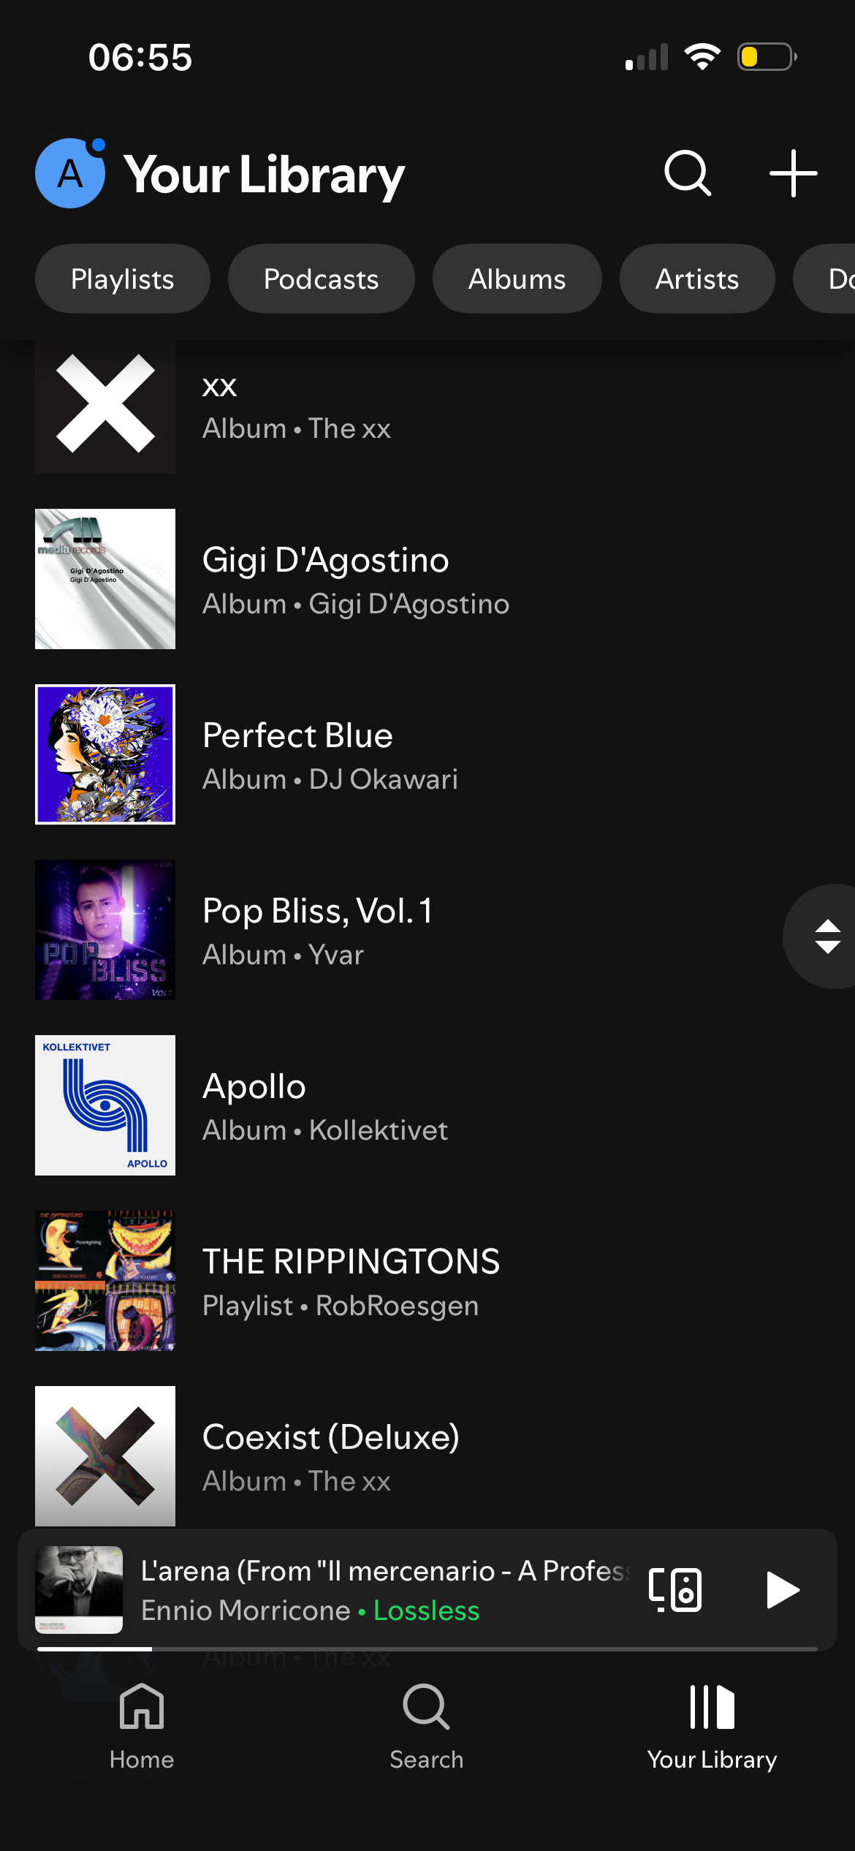Tap the Ennio Morricone mini player artwork
The height and width of the screenshot is (1851, 855).
coord(79,1589)
